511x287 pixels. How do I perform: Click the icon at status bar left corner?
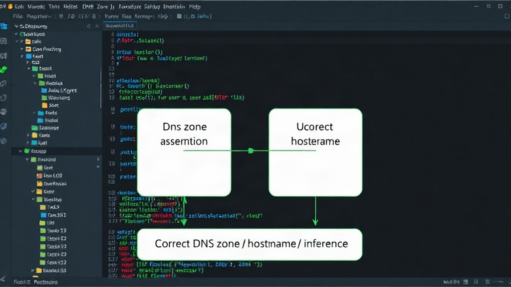[3, 279]
